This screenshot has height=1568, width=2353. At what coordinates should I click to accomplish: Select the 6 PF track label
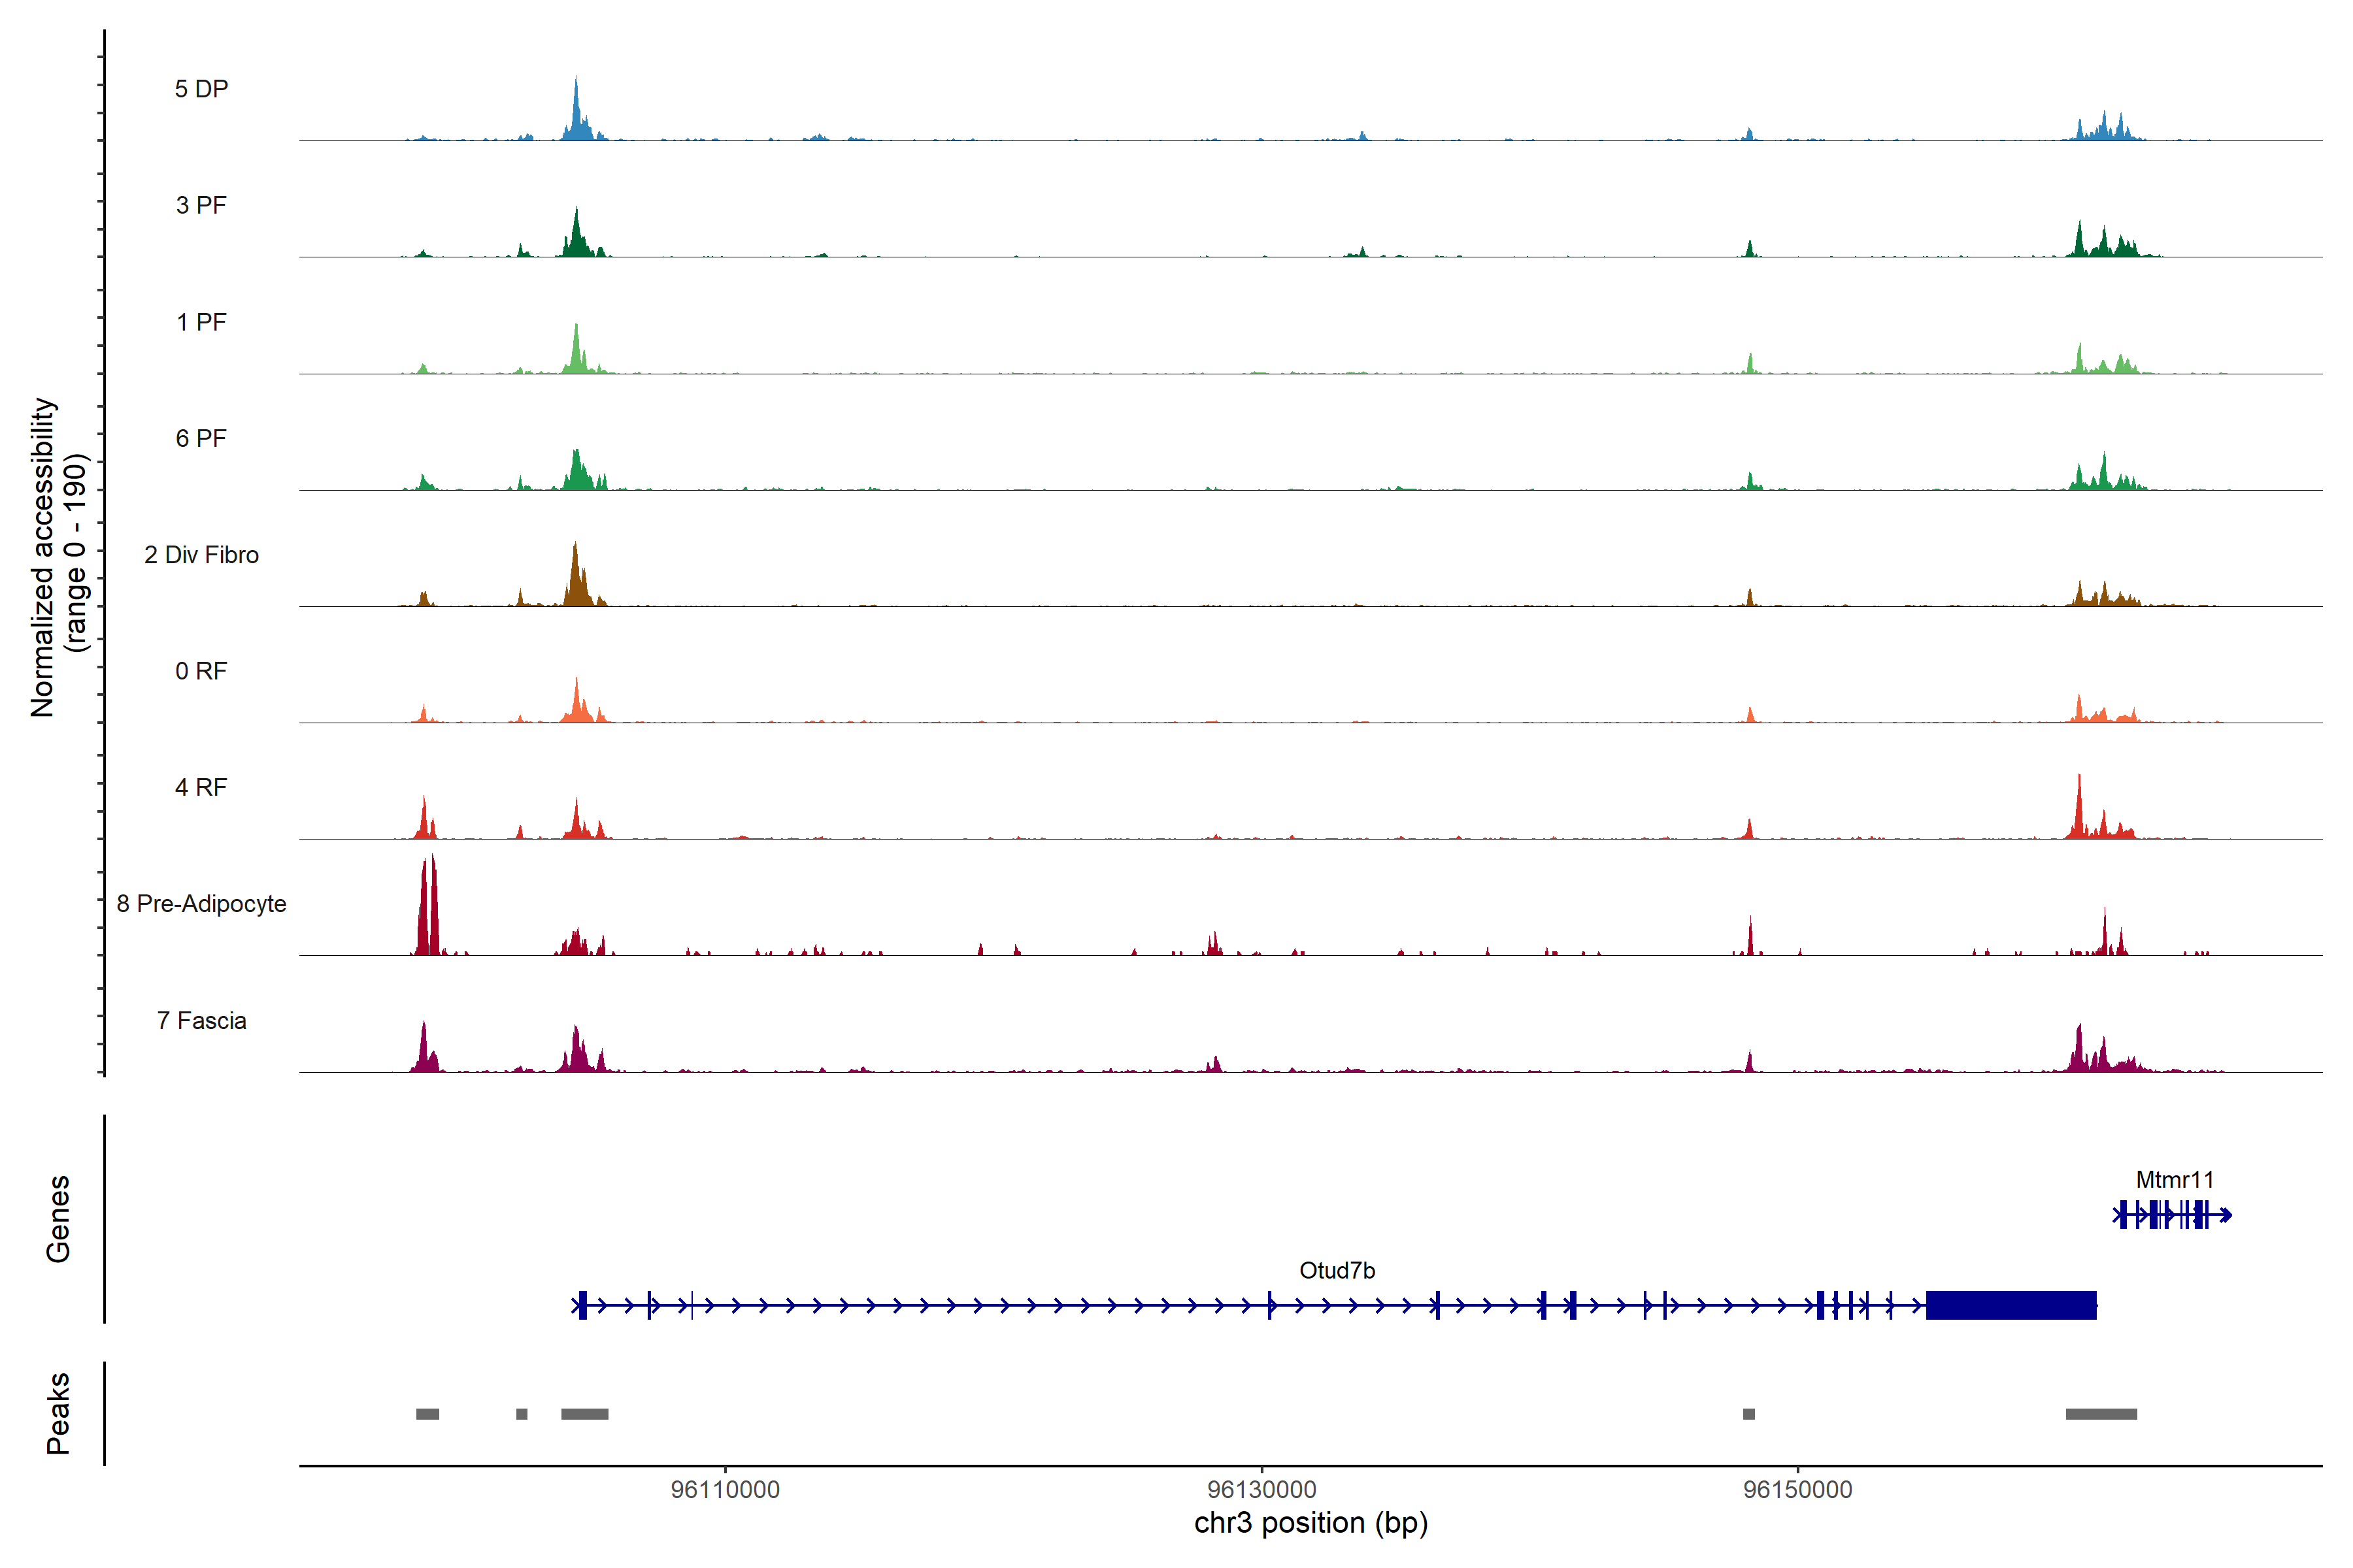pos(201,438)
